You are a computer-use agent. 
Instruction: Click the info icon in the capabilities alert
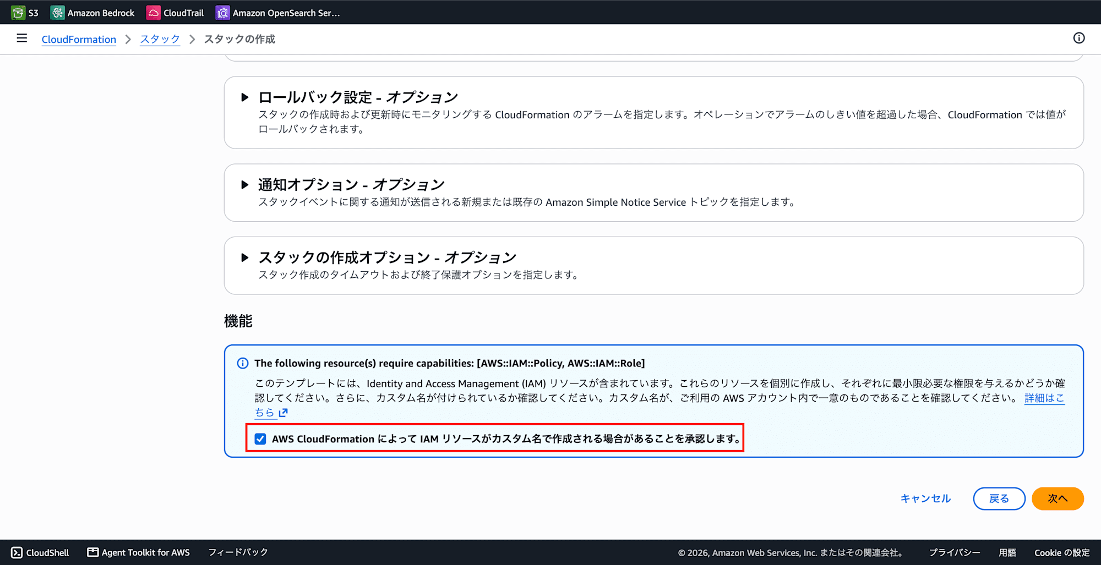pos(242,363)
